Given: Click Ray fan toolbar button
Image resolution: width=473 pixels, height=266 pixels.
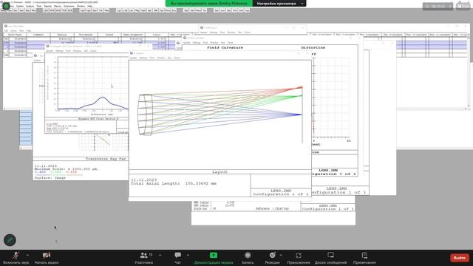Looking at the screenshot, I should point(137,10).
